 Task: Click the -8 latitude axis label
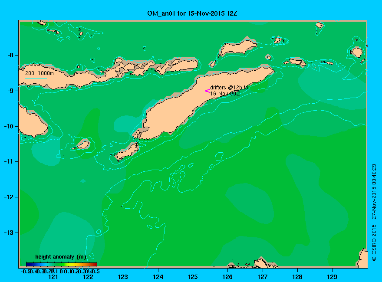pos(11,55)
